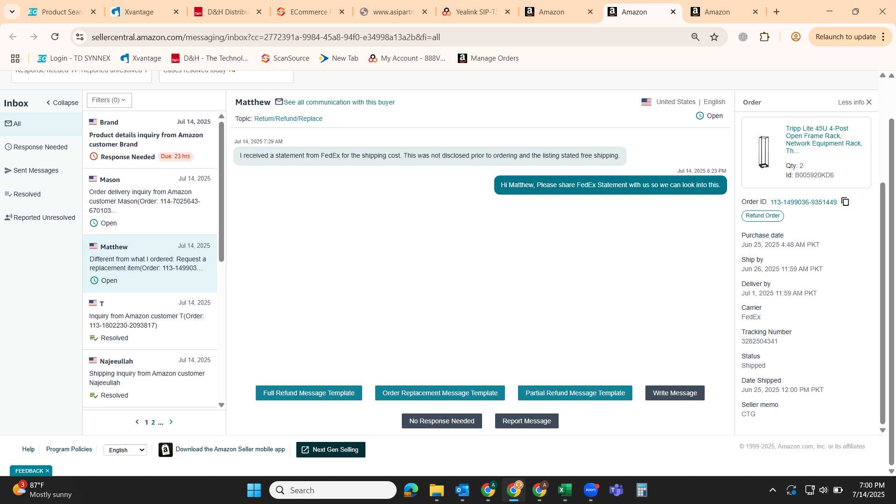The image size is (896, 504).
Task: Close the FEEDBACK tab
Action: coord(47,471)
